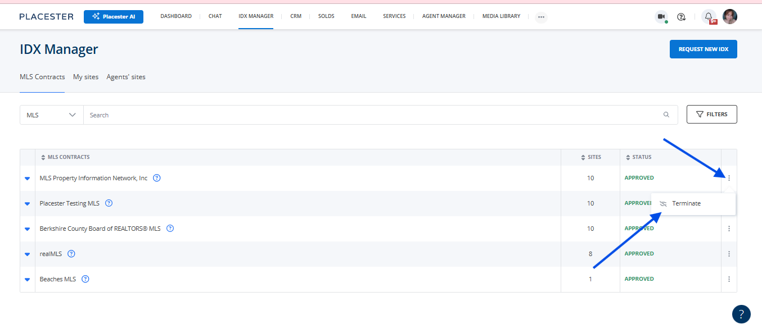Open the MLS search-type dropdown
The width and height of the screenshot is (762, 333).
click(52, 115)
